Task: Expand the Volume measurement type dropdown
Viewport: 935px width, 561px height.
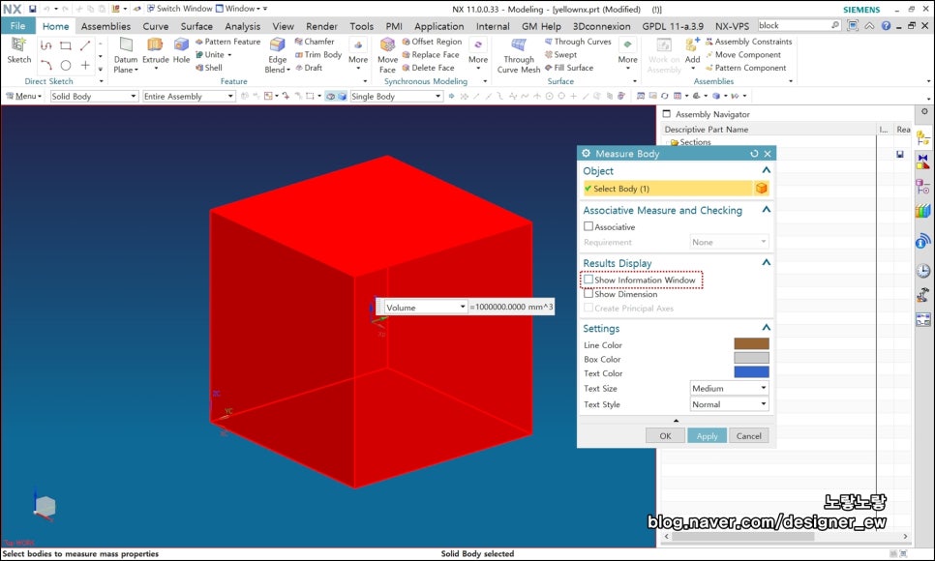Action: click(426, 307)
